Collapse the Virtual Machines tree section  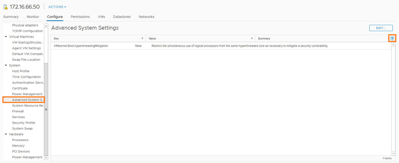(x=6, y=37)
